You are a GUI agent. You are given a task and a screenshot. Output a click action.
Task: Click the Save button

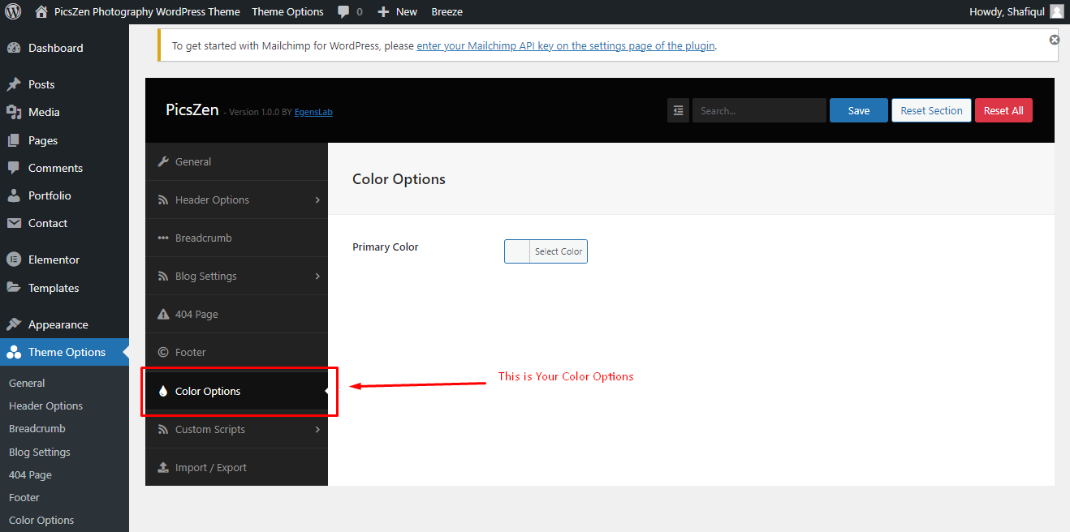point(858,110)
